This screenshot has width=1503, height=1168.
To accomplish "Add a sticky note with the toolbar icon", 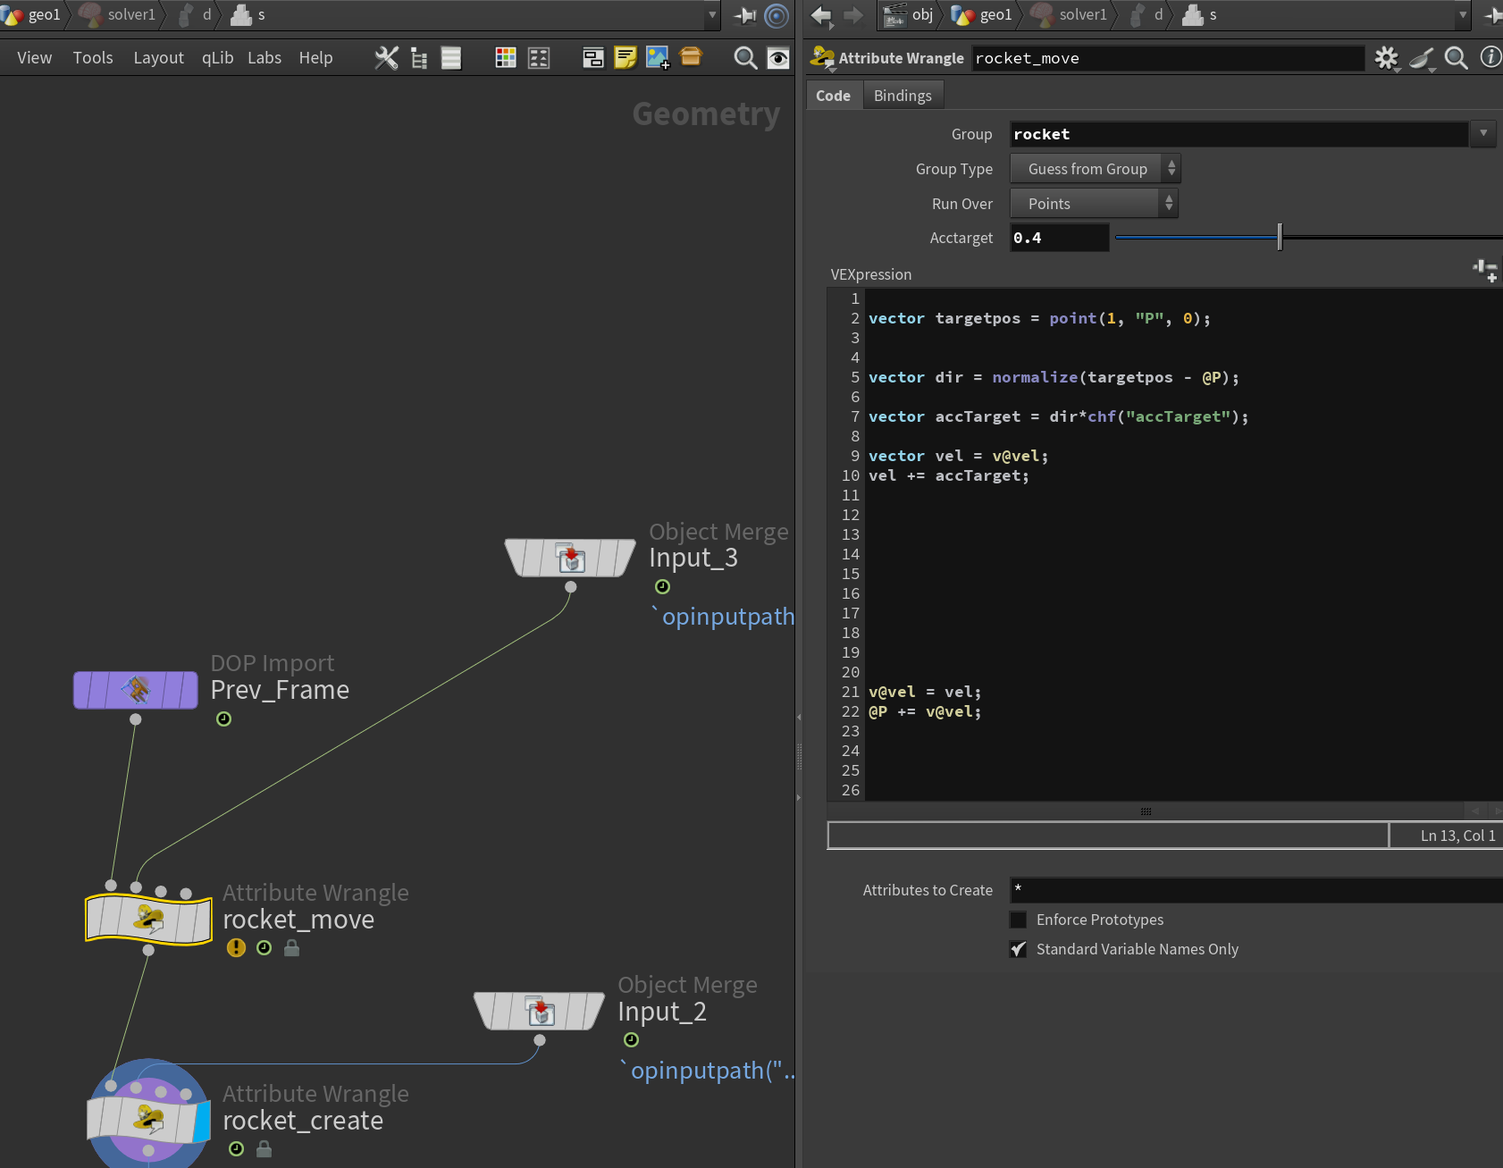I will pos(626,58).
